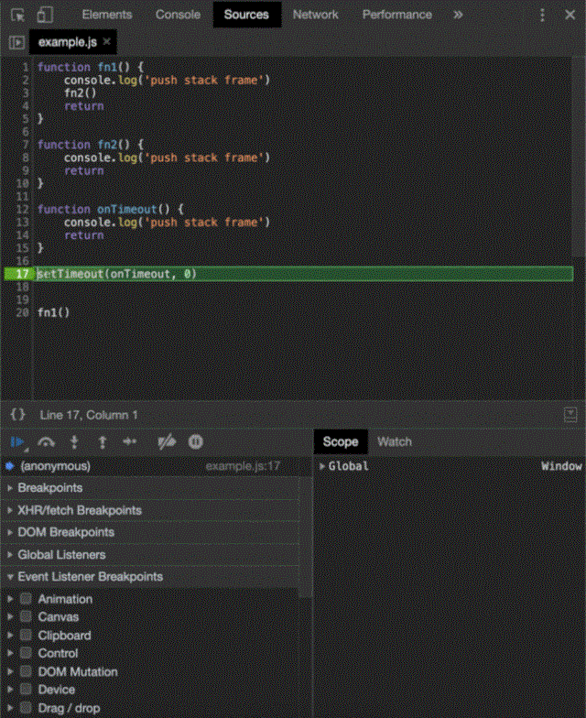Step out of current function
Image resolution: width=586 pixels, height=718 pixels.
pyautogui.click(x=102, y=442)
